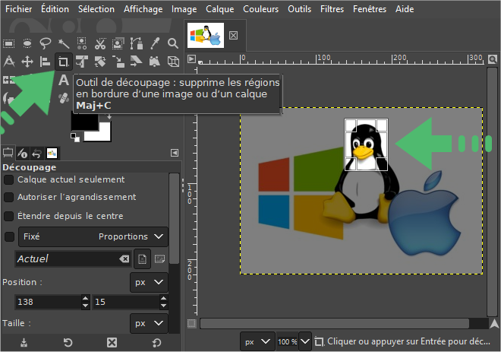Select the Move tool
The image size is (501, 352).
(27, 62)
